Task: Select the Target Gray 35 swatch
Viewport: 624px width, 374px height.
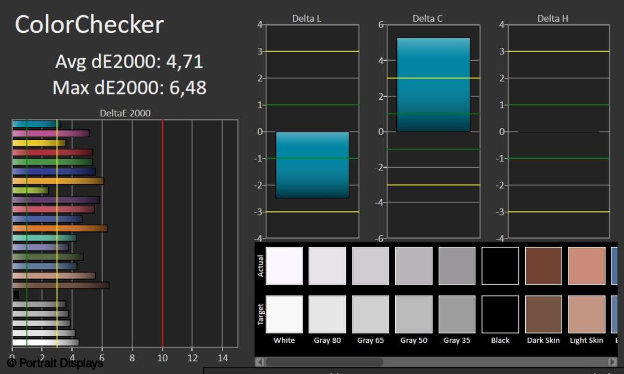Action: 457,314
